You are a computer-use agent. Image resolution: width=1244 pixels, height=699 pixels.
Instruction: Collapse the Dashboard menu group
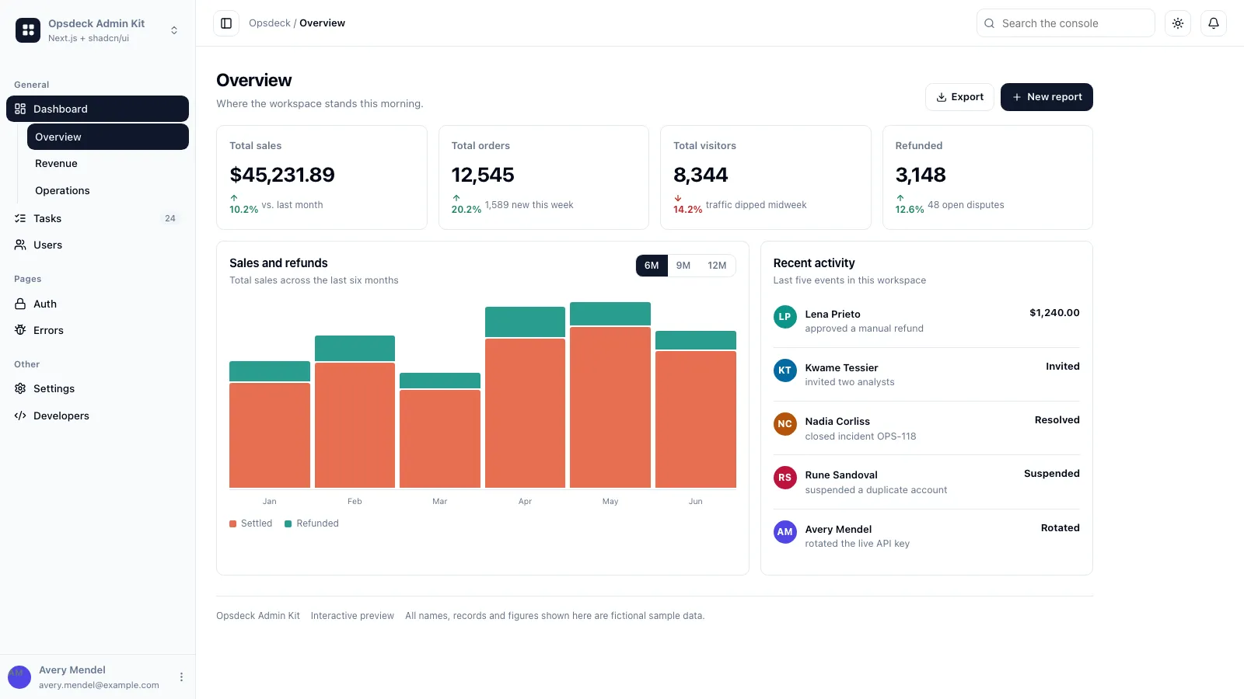(97, 109)
